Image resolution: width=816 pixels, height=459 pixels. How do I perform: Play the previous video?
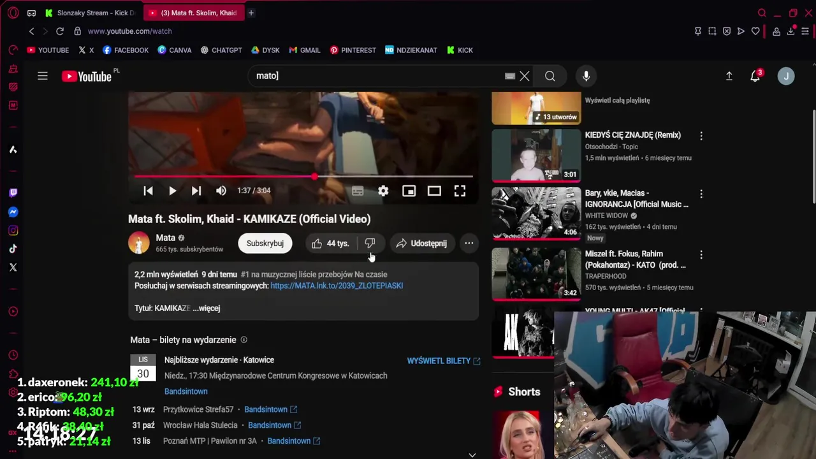[x=148, y=191]
